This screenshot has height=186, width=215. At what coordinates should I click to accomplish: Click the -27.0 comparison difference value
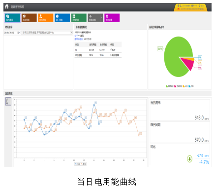[x=200, y=155]
